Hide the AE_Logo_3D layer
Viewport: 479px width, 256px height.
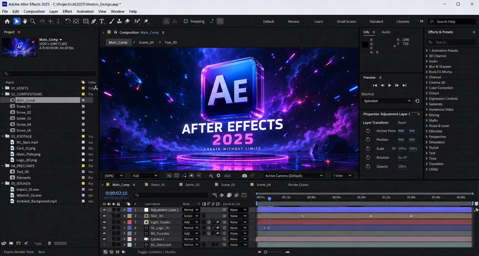[104, 228]
